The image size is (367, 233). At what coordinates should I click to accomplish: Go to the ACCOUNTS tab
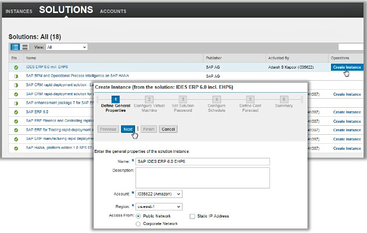click(x=113, y=11)
